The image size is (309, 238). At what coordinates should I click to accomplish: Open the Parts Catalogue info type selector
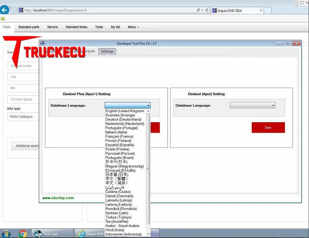[23, 116]
